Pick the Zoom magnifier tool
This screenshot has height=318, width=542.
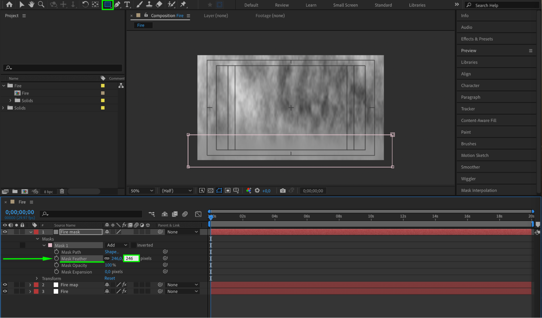pyautogui.click(x=41, y=4)
